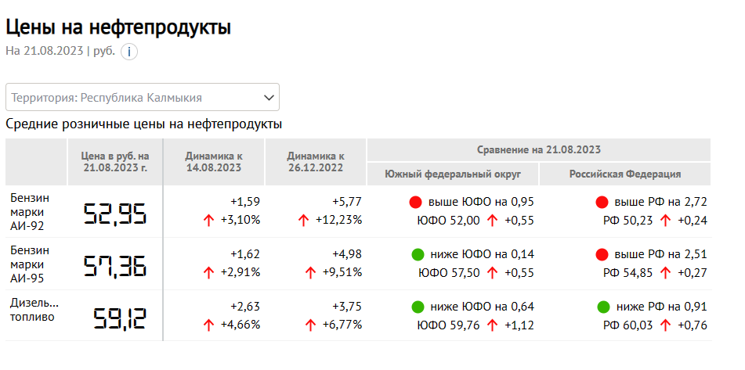Viewport: 745px width, 370px height.
Task: Click up arrow beside +3,10% change
Action: 208,221
